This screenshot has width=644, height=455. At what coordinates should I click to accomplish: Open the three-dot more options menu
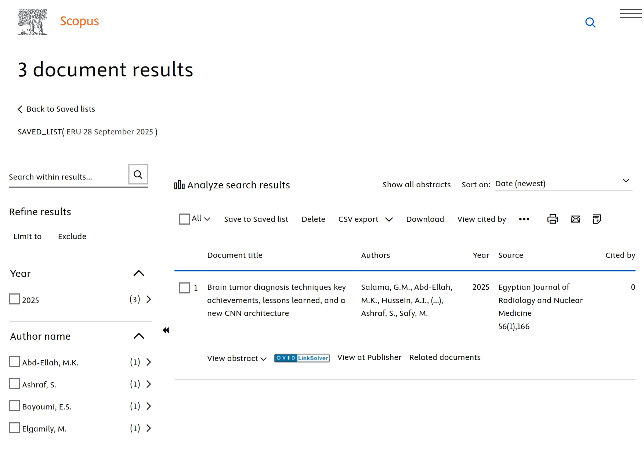524,219
